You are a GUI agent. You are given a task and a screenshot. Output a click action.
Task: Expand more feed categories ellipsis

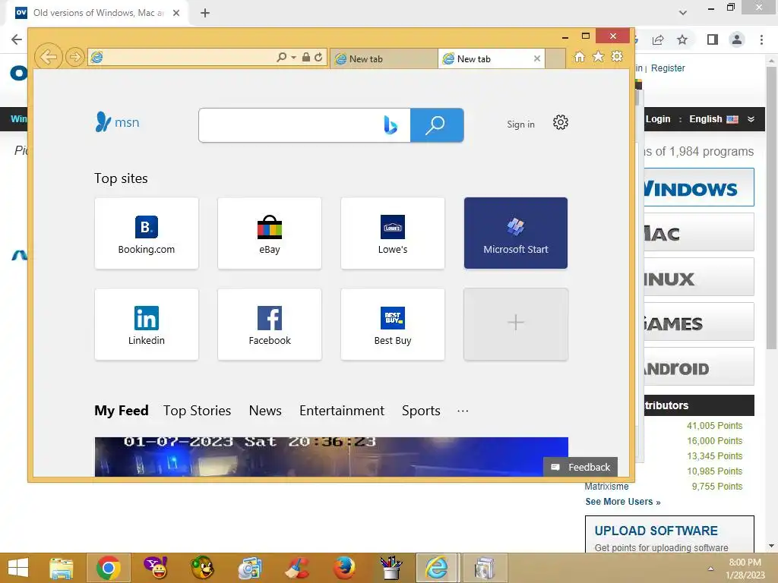point(463,411)
